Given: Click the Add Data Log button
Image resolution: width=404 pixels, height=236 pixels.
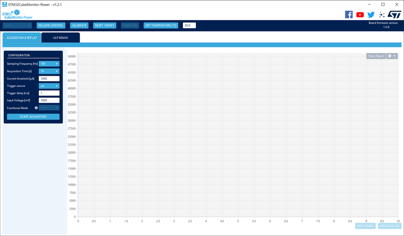Looking at the screenshot, I should point(389,226).
